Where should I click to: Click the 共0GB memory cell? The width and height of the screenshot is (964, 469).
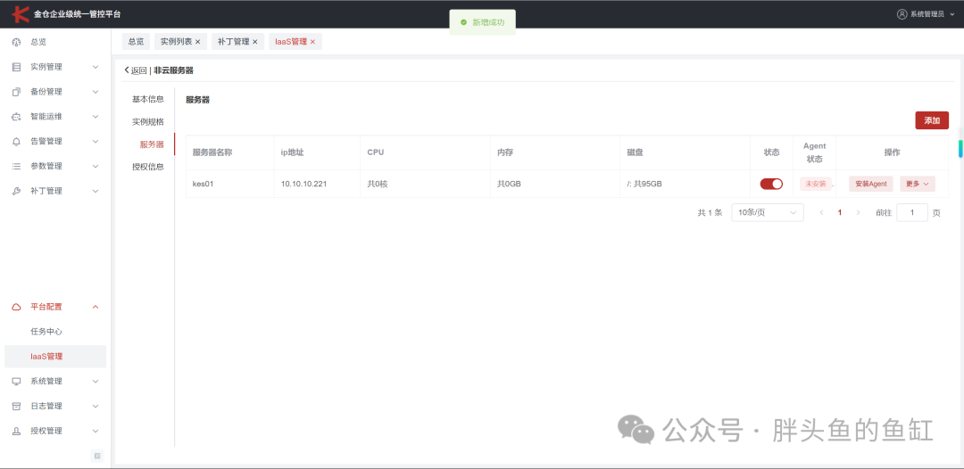[x=554, y=184]
